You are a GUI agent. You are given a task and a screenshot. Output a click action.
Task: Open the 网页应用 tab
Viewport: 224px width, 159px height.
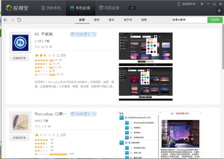(x=109, y=8)
